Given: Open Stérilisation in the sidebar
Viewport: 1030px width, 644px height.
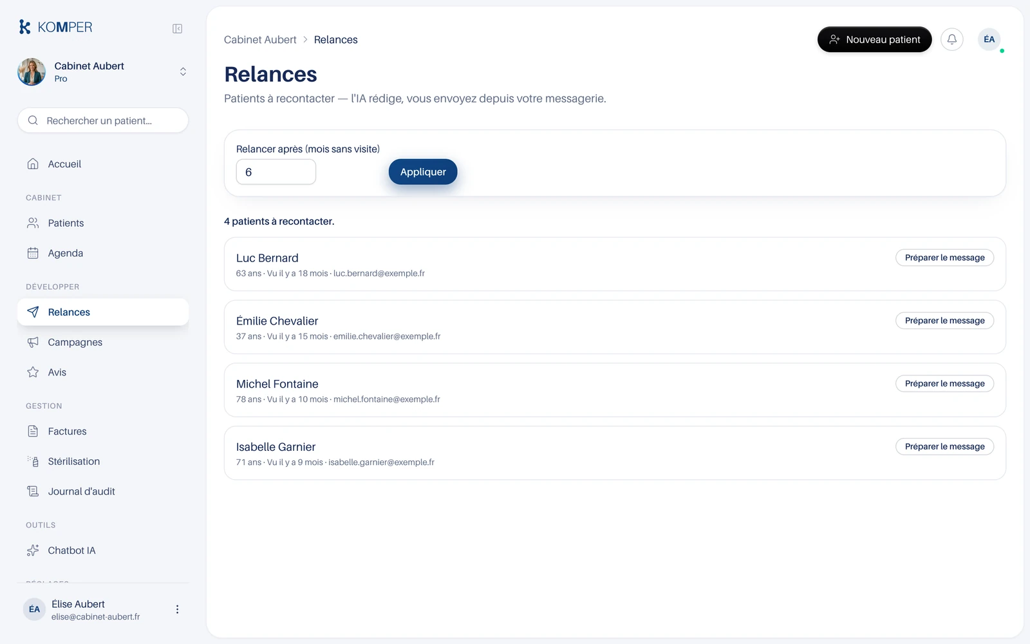Looking at the screenshot, I should (x=103, y=461).
